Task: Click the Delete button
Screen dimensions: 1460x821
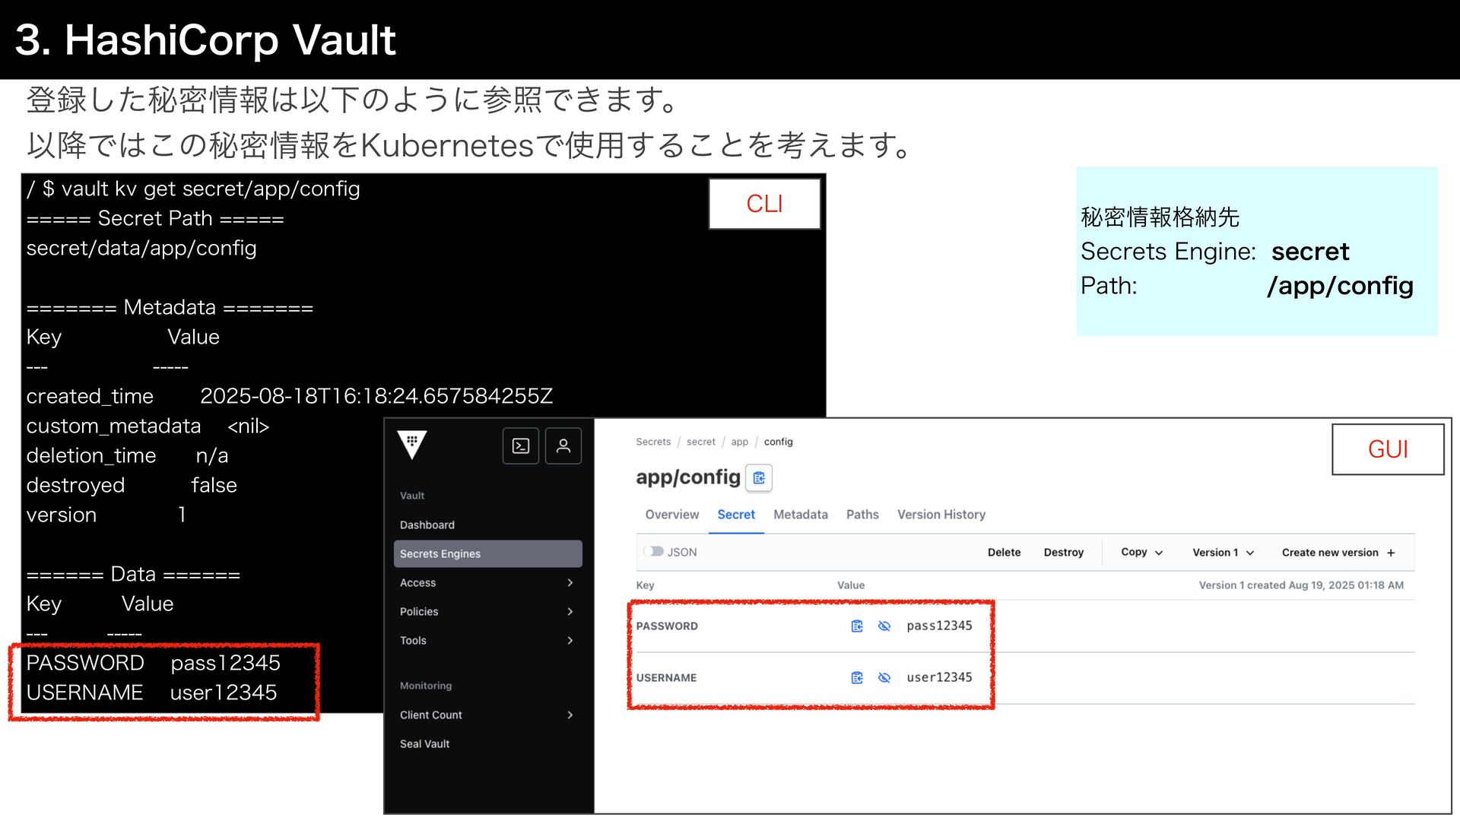Action: click(1004, 553)
